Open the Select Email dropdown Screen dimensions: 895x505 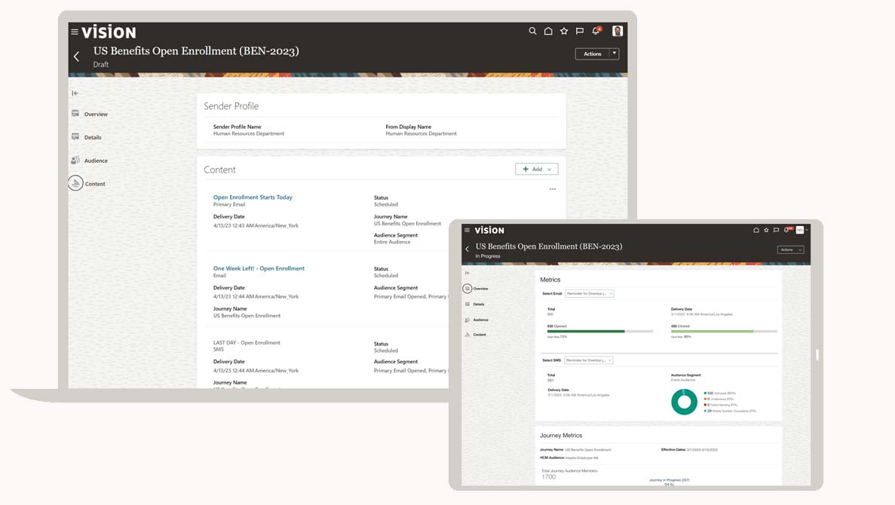click(589, 293)
